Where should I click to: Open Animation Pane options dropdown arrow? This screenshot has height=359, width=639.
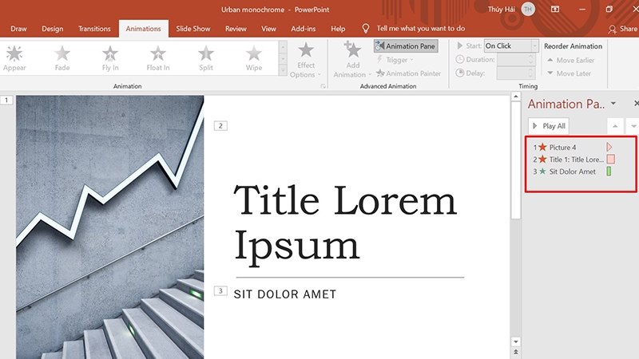point(613,104)
